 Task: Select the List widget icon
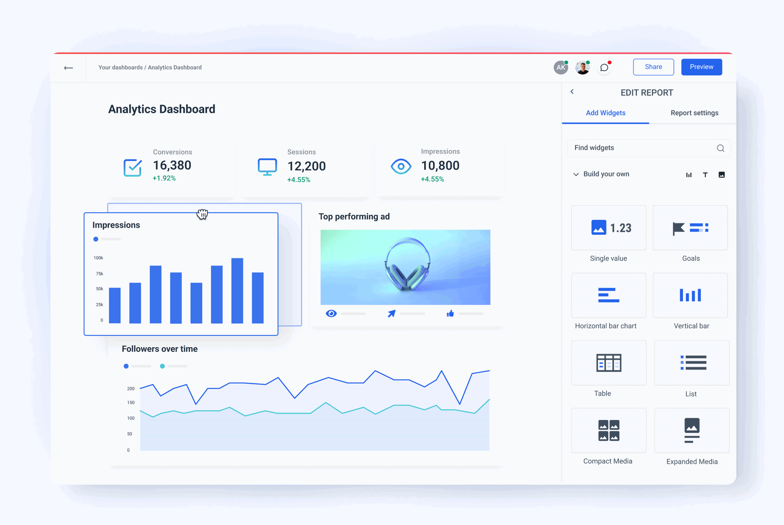[691, 363]
